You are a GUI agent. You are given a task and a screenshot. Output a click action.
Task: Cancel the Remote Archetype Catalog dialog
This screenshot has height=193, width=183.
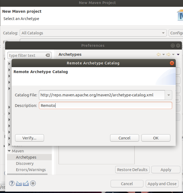124,138
